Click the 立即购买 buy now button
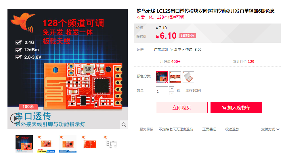Image resolution: width=285 pixels, height=164 pixels. coord(181,108)
